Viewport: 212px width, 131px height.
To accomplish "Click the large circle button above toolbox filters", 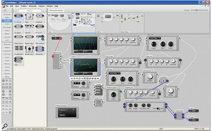I will (x=5, y=10).
